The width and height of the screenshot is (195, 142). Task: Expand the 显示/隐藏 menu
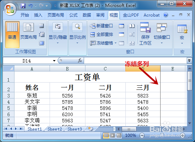(x=58, y=34)
